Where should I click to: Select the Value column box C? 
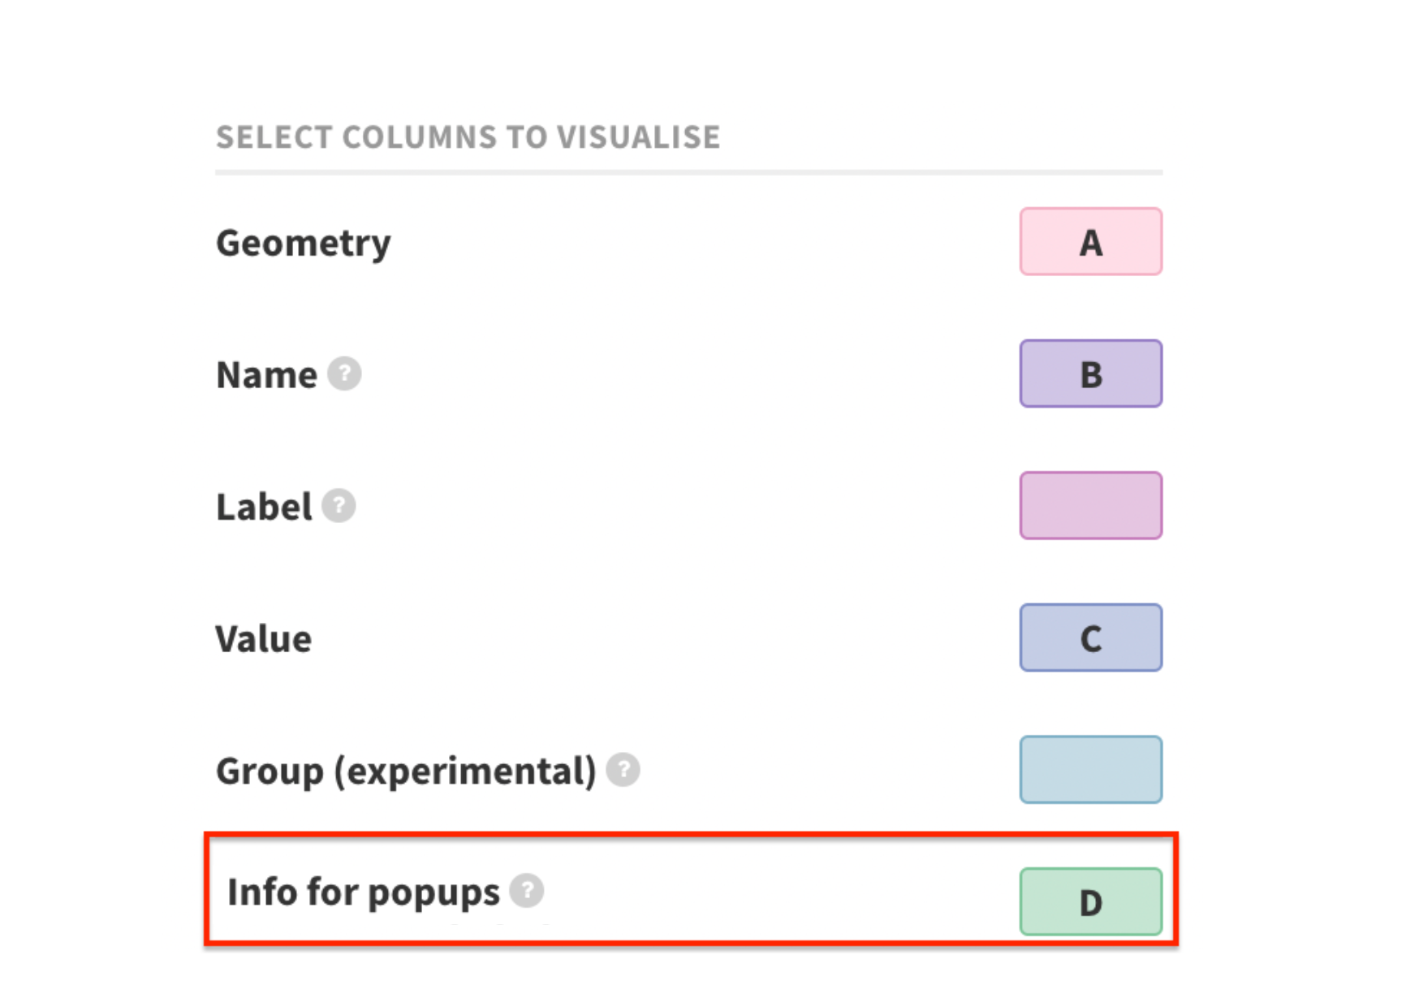(1090, 637)
